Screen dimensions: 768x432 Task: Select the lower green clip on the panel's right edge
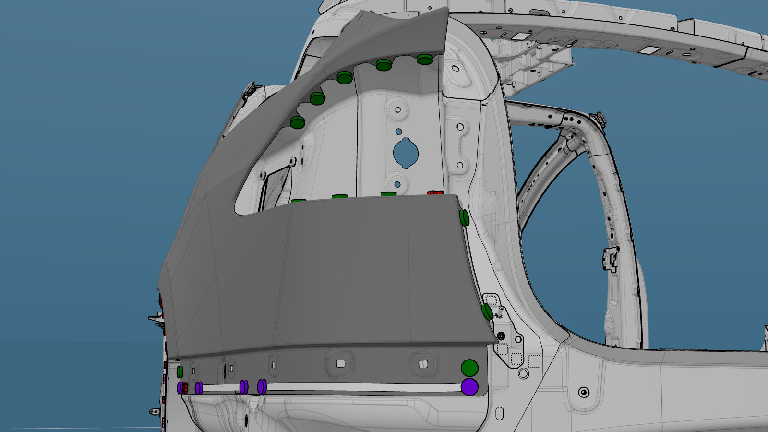pyautogui.click(x=487, y=312)
